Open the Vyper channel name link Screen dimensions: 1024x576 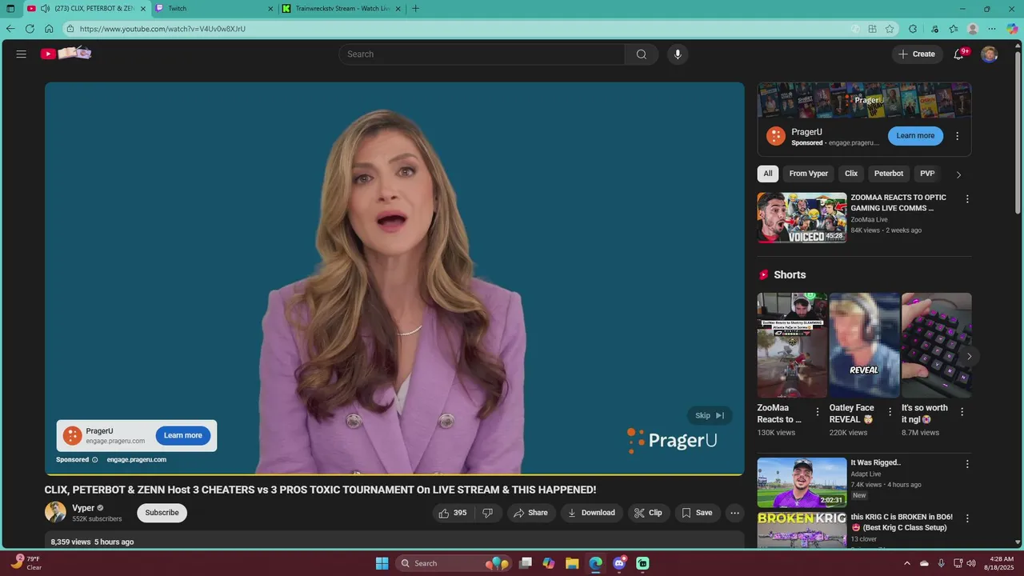(83, 508)
